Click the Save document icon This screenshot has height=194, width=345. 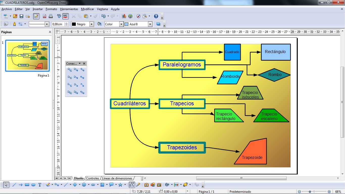pyautogui.click(x=21, y=16)
